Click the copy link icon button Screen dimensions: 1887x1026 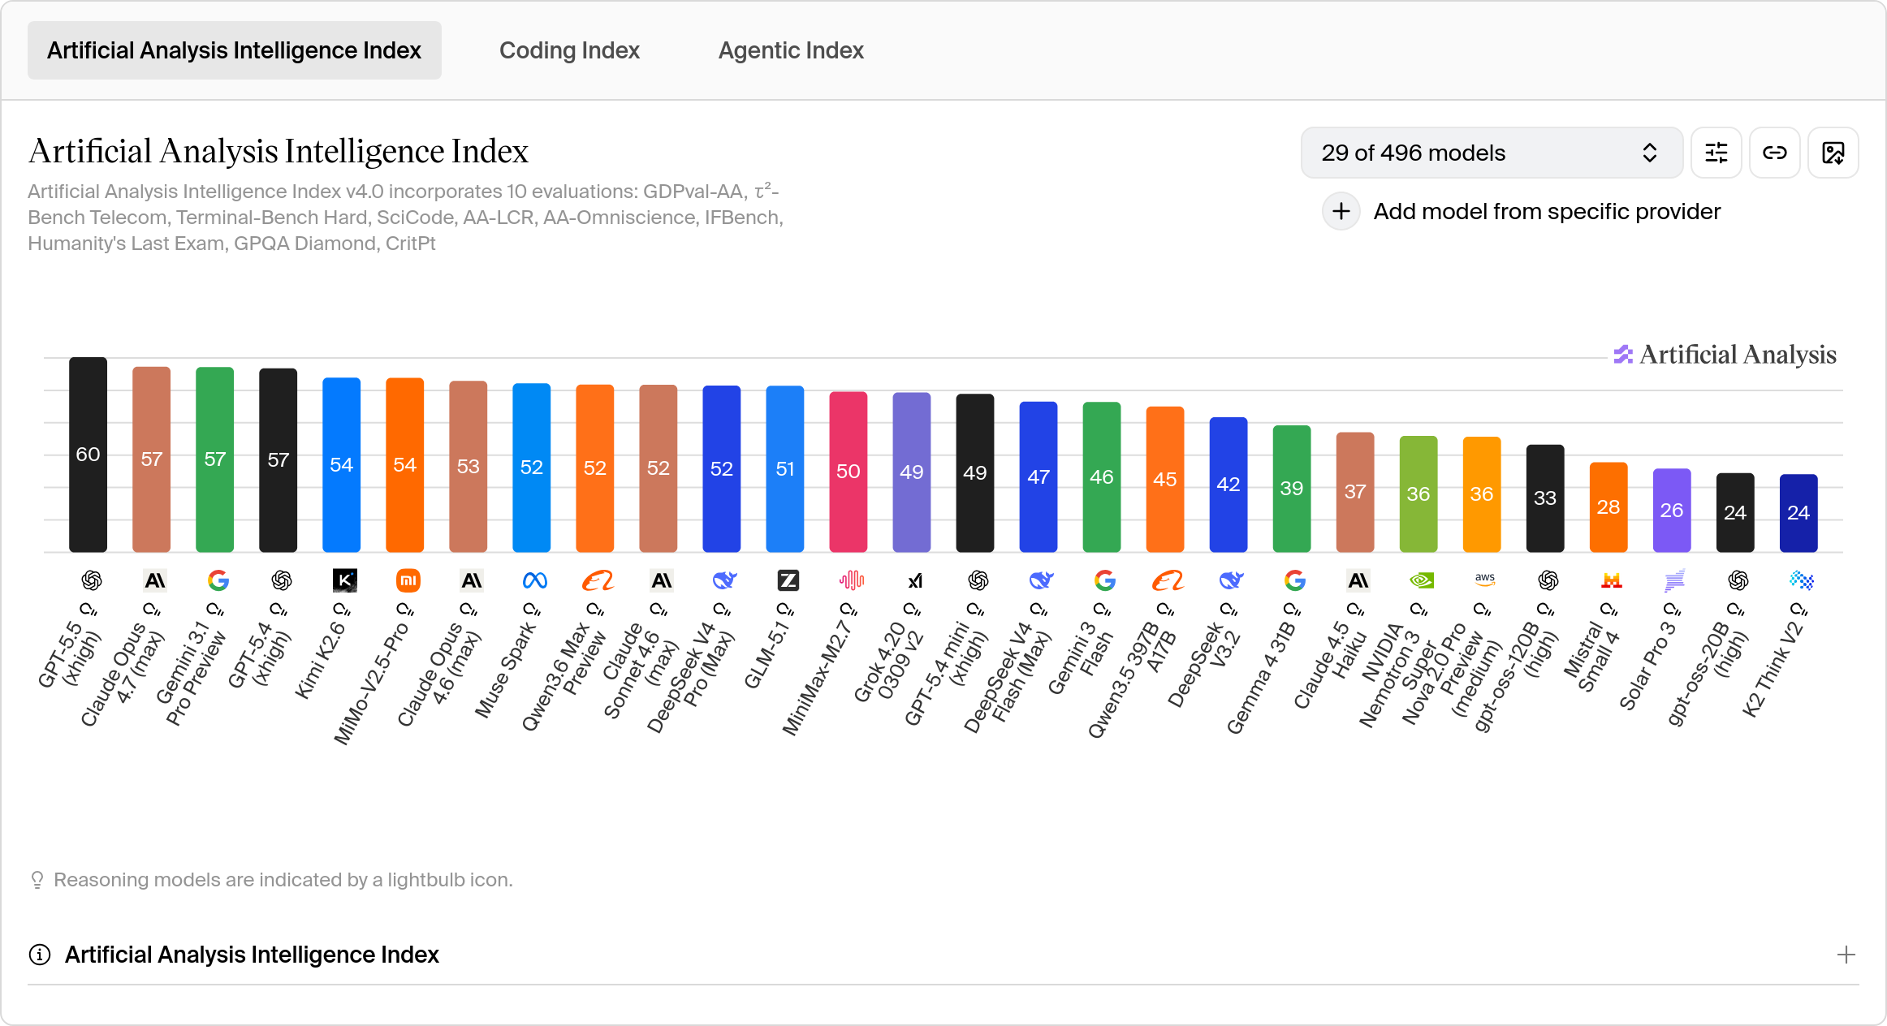point(1774,153)
